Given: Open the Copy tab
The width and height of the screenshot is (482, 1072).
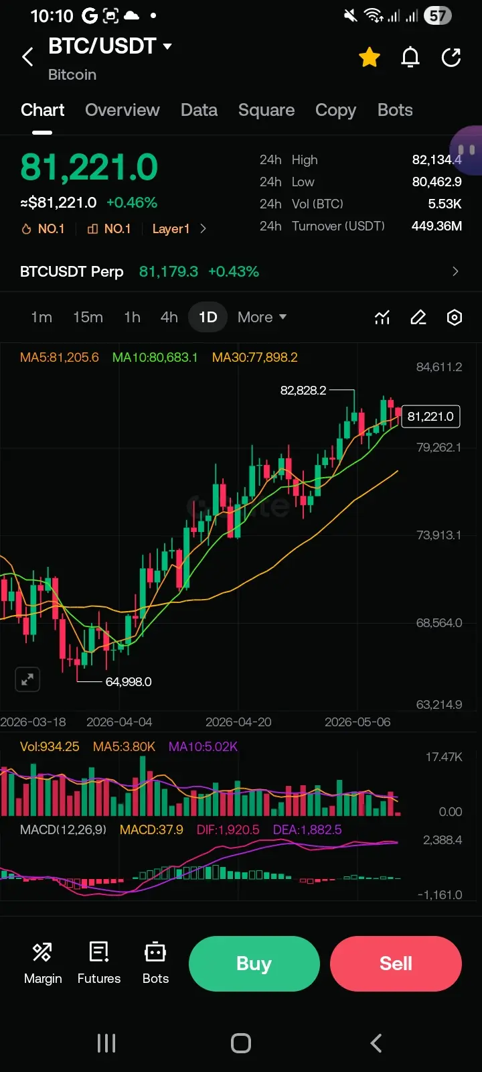Looking at the screenshot, I should pyautogui.click(x=335, y=110).
